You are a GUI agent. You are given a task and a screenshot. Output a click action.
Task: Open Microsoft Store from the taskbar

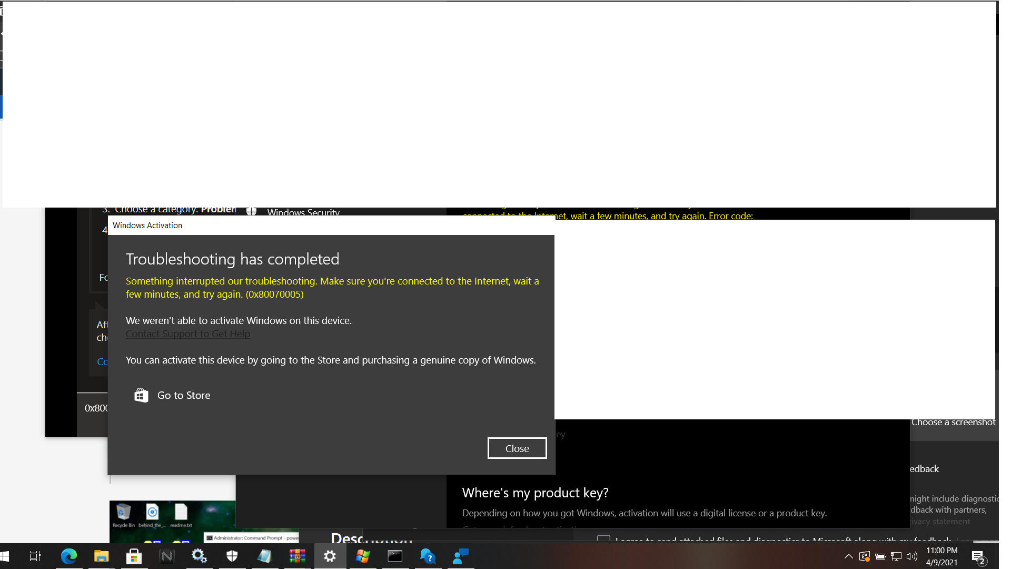[134, 556]
